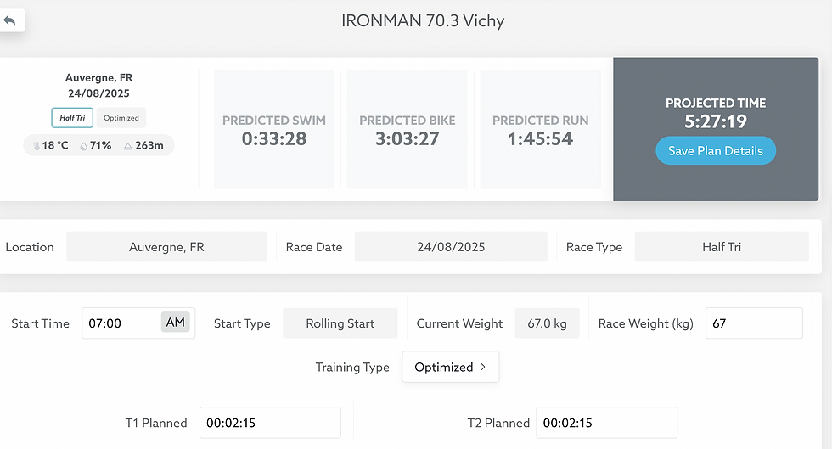Toggle the AM/PM start time switch

(175, 323)
